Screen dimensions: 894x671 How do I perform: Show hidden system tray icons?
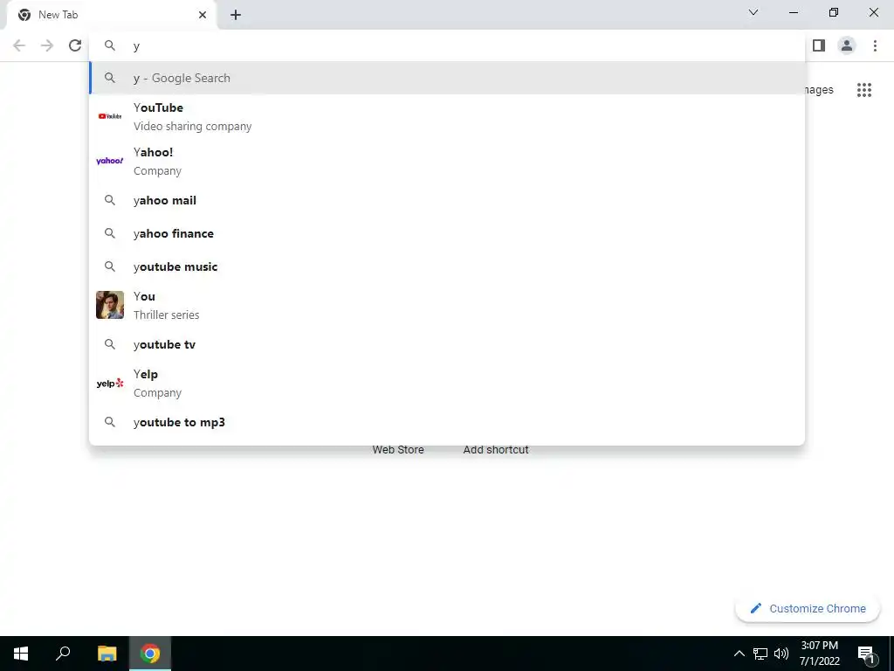(x=739, y=654)
